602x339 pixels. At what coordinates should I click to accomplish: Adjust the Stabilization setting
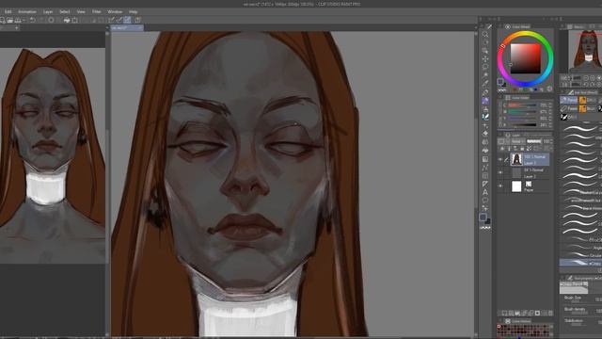pos(580,321)
